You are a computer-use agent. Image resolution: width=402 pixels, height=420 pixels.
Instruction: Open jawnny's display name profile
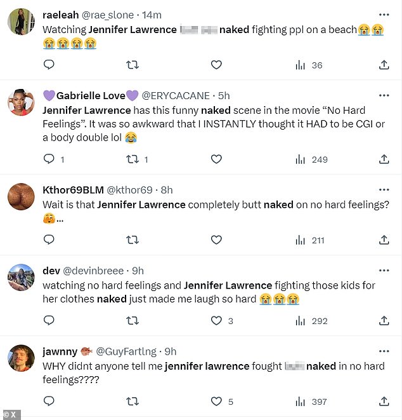point(60,351)
